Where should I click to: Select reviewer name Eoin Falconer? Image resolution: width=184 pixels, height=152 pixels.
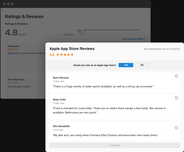pyautogui.click(x=61, y=78)
